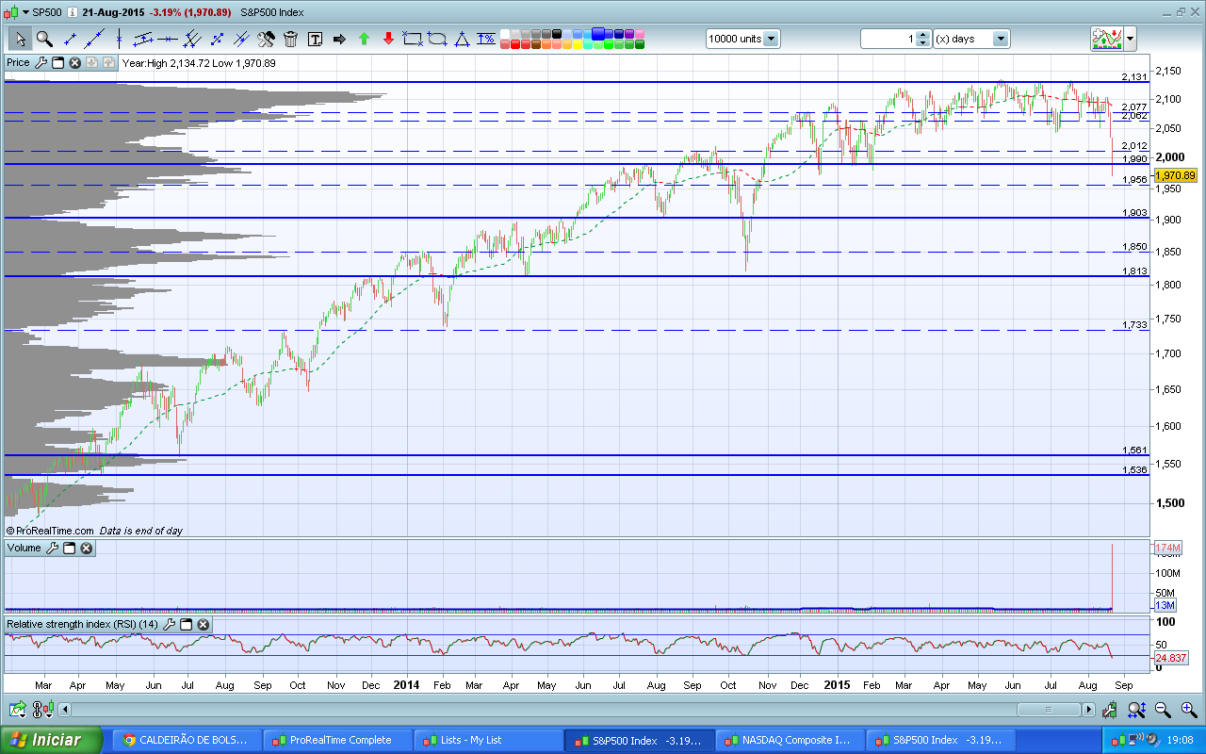Open the 10000 units dropdown
Image resolution: width=1206 pixels, height=754 pixels.
771,39
